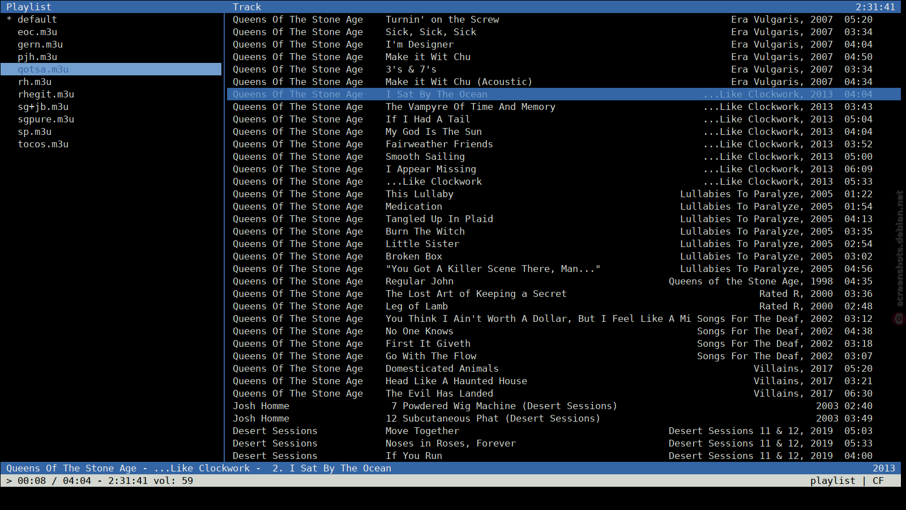Select track Tangled Up In Plaid
The width and height of the screenshot is (906, 510).
point(564,219)
